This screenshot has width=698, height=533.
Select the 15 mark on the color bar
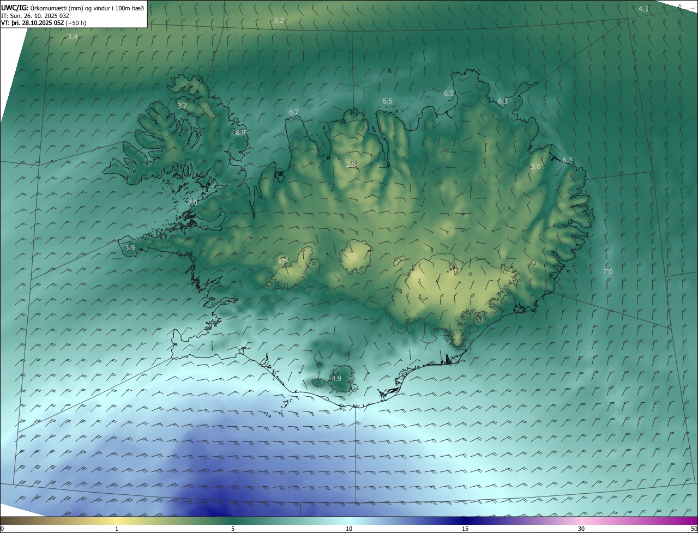click(x=465, y=529)
